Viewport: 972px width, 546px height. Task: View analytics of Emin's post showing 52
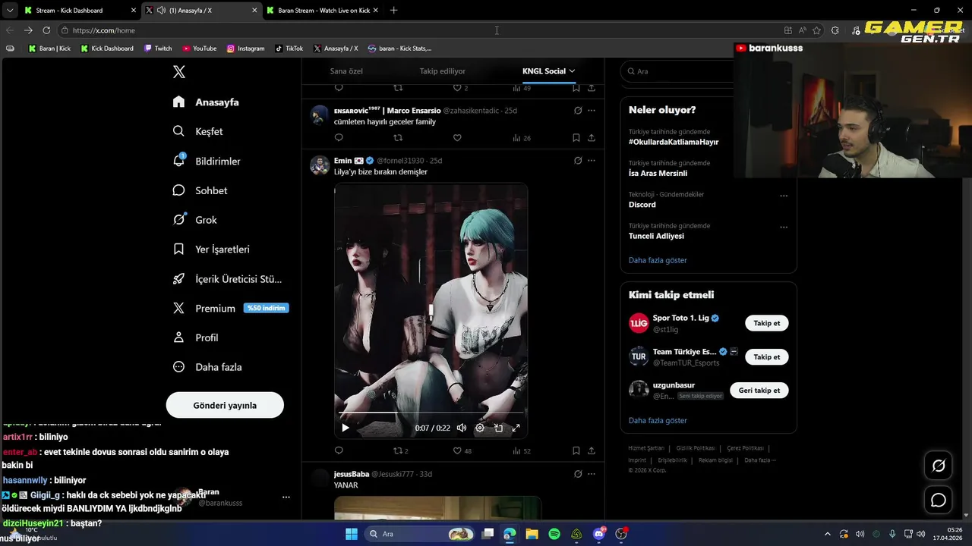pos(521,450)
